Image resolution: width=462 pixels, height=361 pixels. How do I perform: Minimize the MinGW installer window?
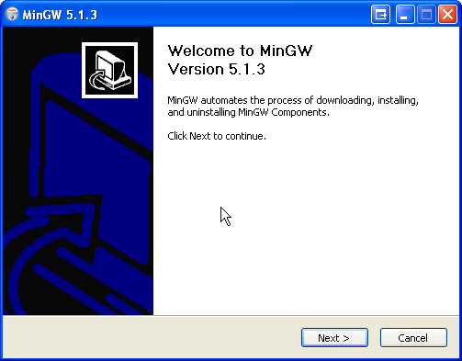pos(405,14)
